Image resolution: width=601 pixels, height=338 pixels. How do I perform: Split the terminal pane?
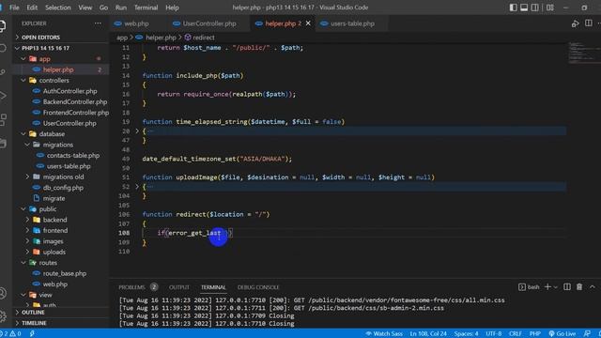pos(567,286)
